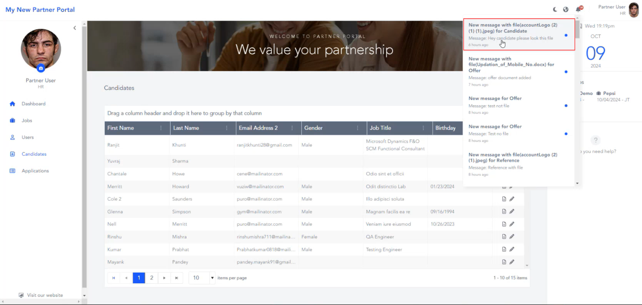Select page 2 in pager

pos(151,278)
